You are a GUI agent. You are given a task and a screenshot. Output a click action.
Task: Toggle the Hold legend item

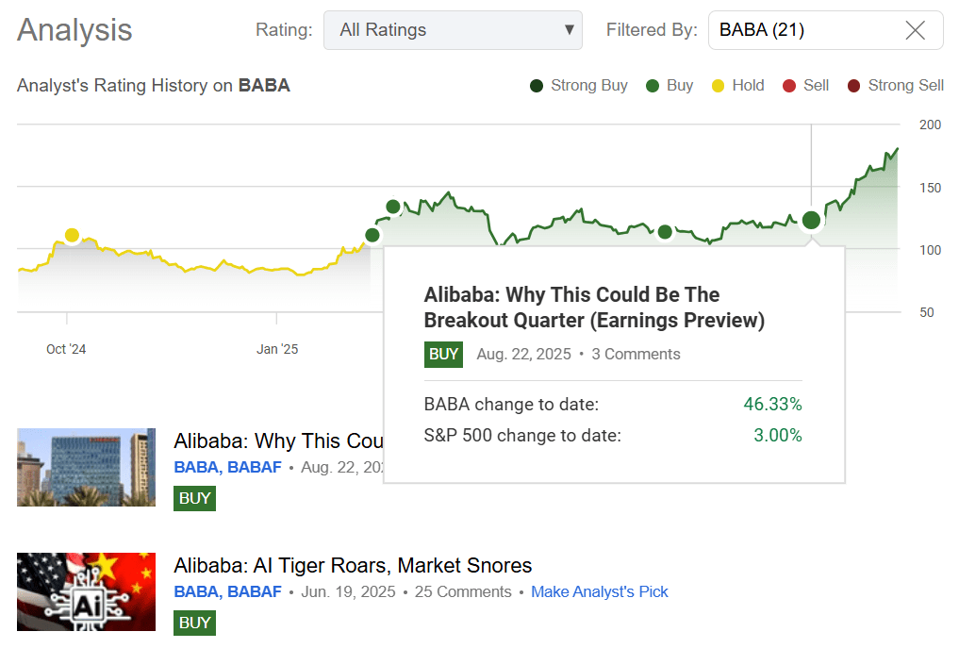[737, 86]
